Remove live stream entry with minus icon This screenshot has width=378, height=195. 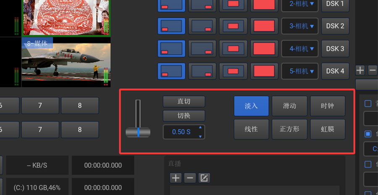click(x=190, y=178)
